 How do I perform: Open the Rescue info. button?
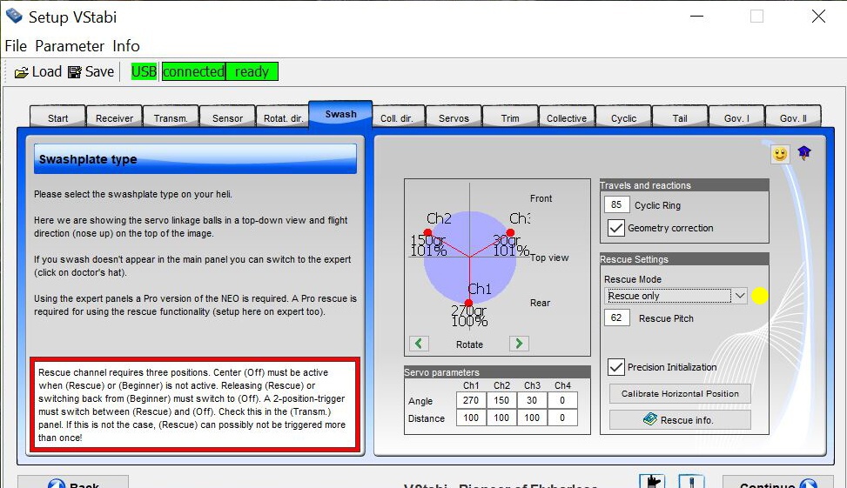coord(680,420)
